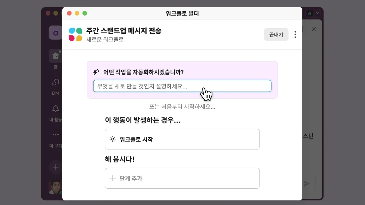365x205 pixels.
Task: Expand the chevron dropdown beside the rainbow icon
Action: coord(317,13)
